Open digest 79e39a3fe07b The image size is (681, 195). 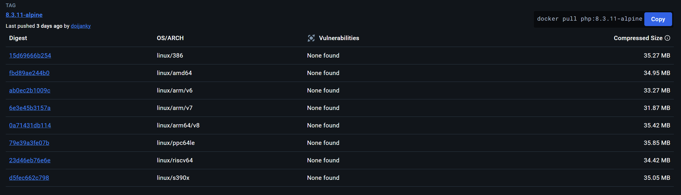click(x=29, y=143)
